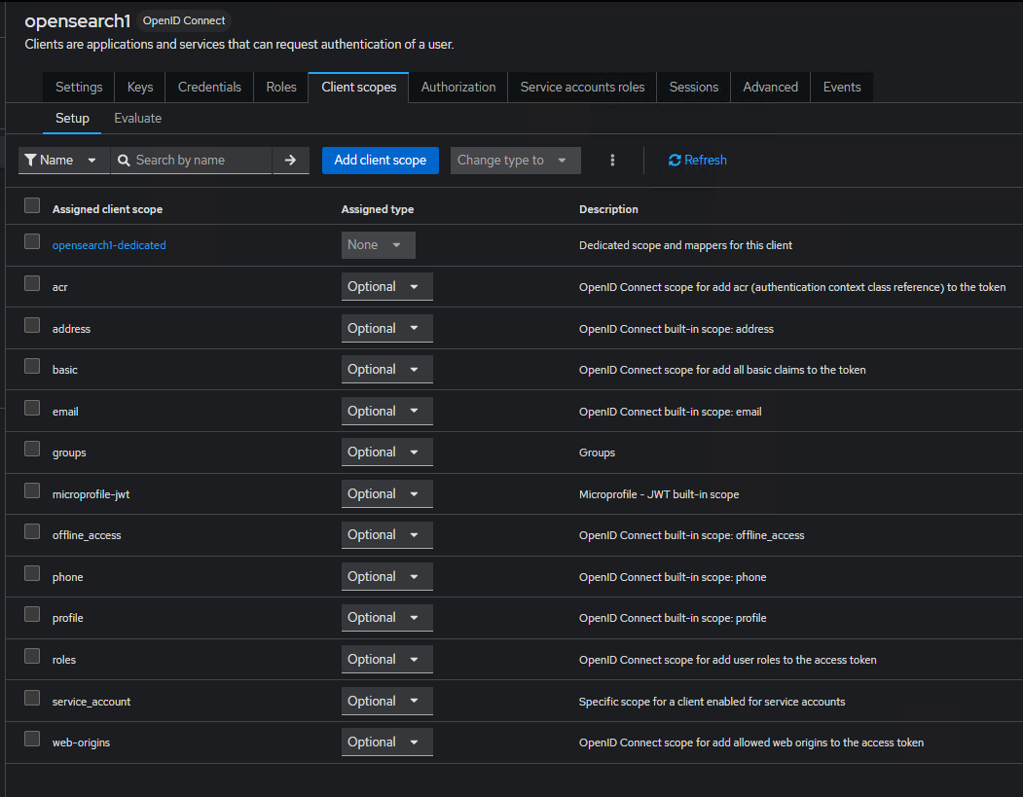Check the acr scope checkbox
The image size is (1023, 797).
[32, 283]
